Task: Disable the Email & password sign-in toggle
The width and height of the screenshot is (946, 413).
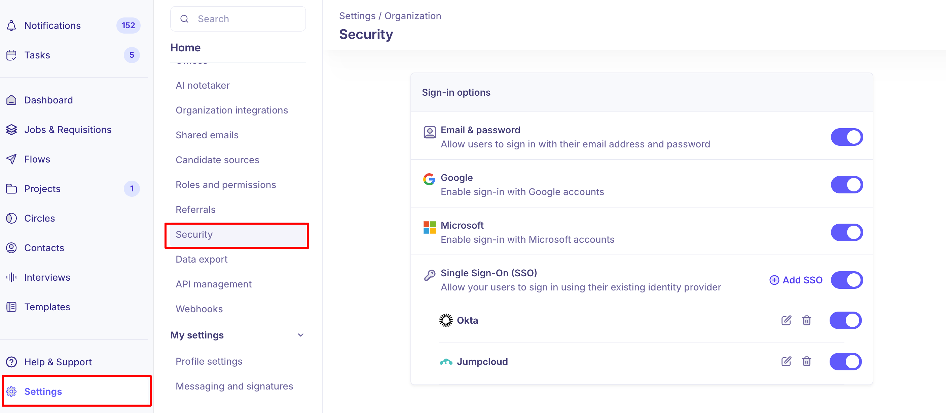Action: point(846,137)
